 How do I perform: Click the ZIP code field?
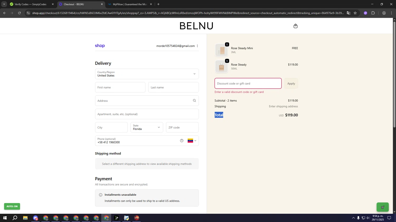tap(182, 127)
